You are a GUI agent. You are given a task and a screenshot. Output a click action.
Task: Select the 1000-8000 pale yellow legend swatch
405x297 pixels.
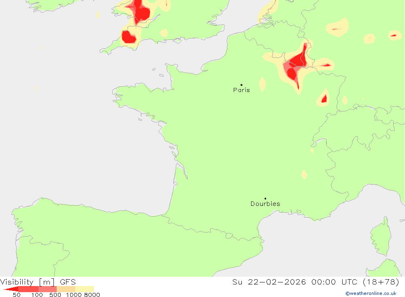pyautogui.click(x=85, y=289)
